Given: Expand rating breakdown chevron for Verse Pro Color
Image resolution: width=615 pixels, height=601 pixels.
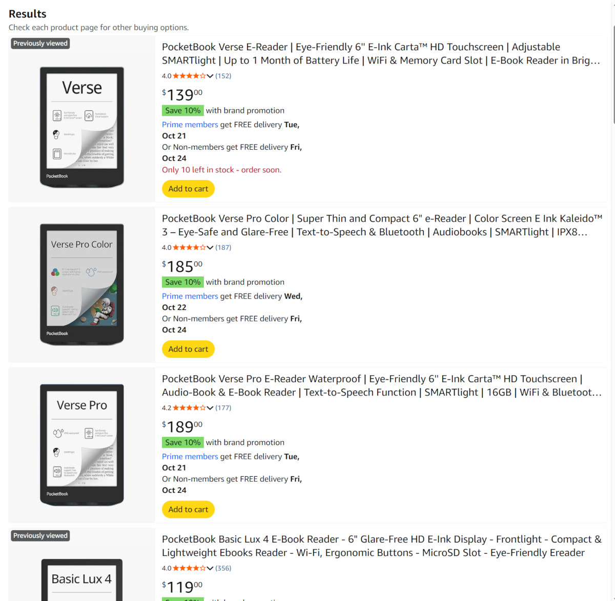Looking at the screenshot, I should [x=210, y=248].
